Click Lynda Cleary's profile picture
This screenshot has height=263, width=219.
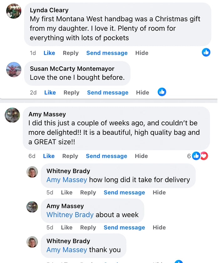click(14, 11)
